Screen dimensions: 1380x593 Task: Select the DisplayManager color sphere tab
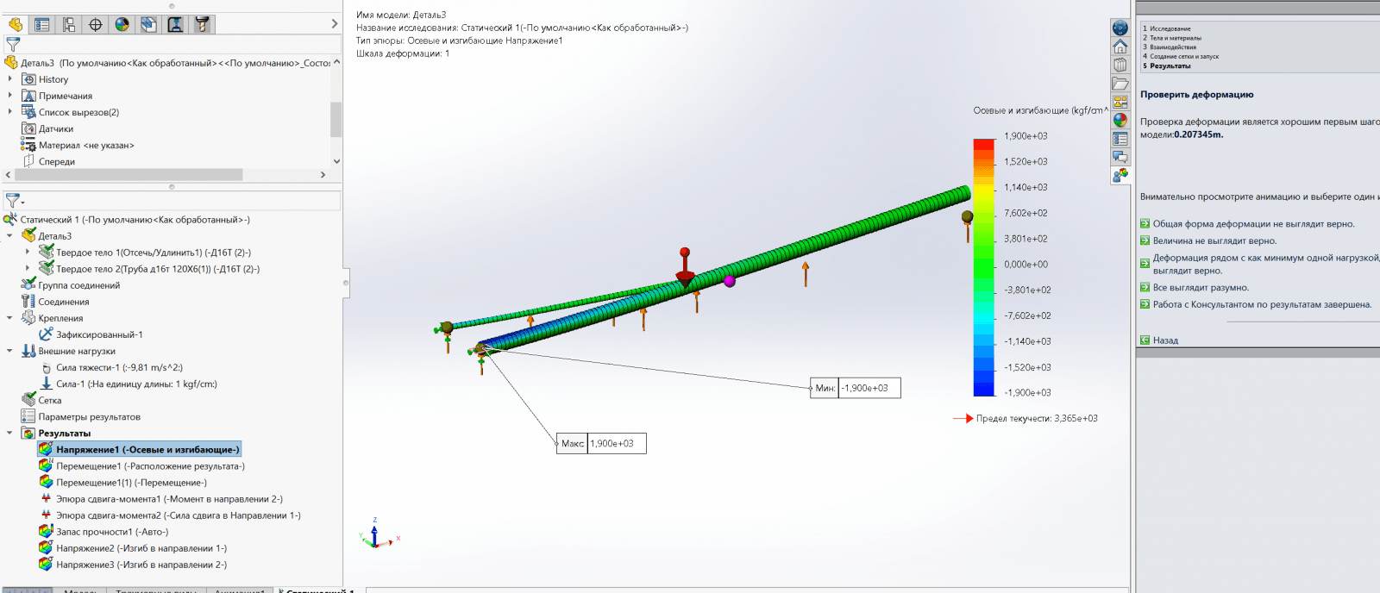(122, 24)
